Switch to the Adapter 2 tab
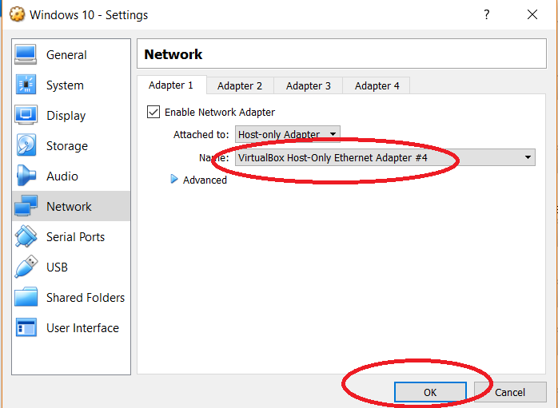558x408 pixels. click(240, 86)
